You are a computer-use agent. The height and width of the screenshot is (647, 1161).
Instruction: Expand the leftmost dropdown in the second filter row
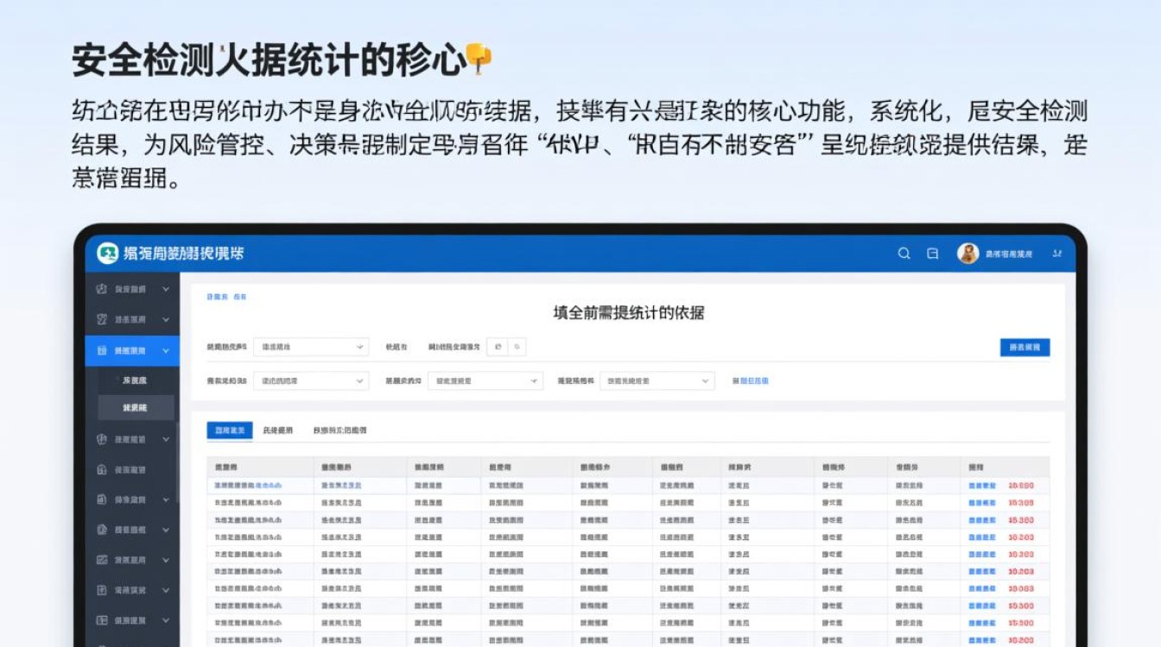311,380
